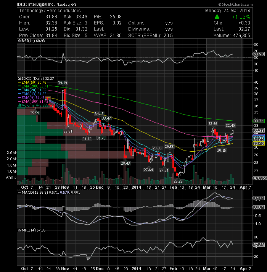Click the Open 31.88 value
The height and width of the screenshot is (272, 267).
(x=51, y=17)
